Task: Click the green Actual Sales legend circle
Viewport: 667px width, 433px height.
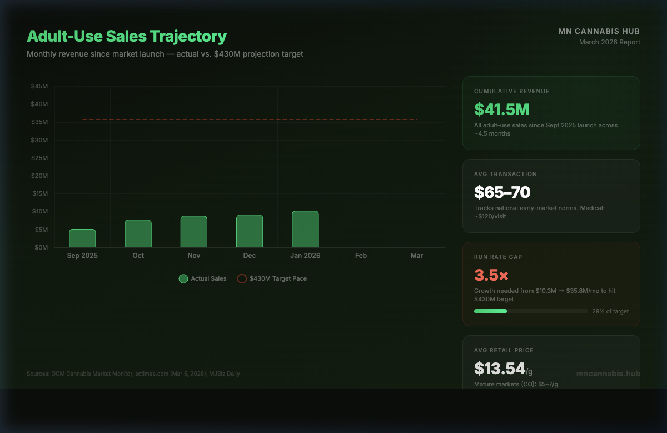Action: [183, 278]
